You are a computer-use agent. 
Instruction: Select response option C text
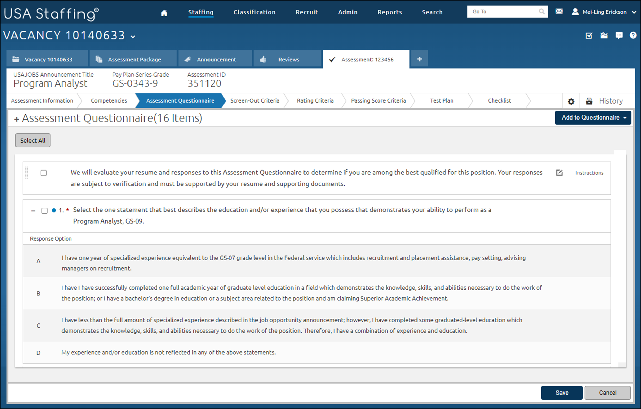(292, 325)
